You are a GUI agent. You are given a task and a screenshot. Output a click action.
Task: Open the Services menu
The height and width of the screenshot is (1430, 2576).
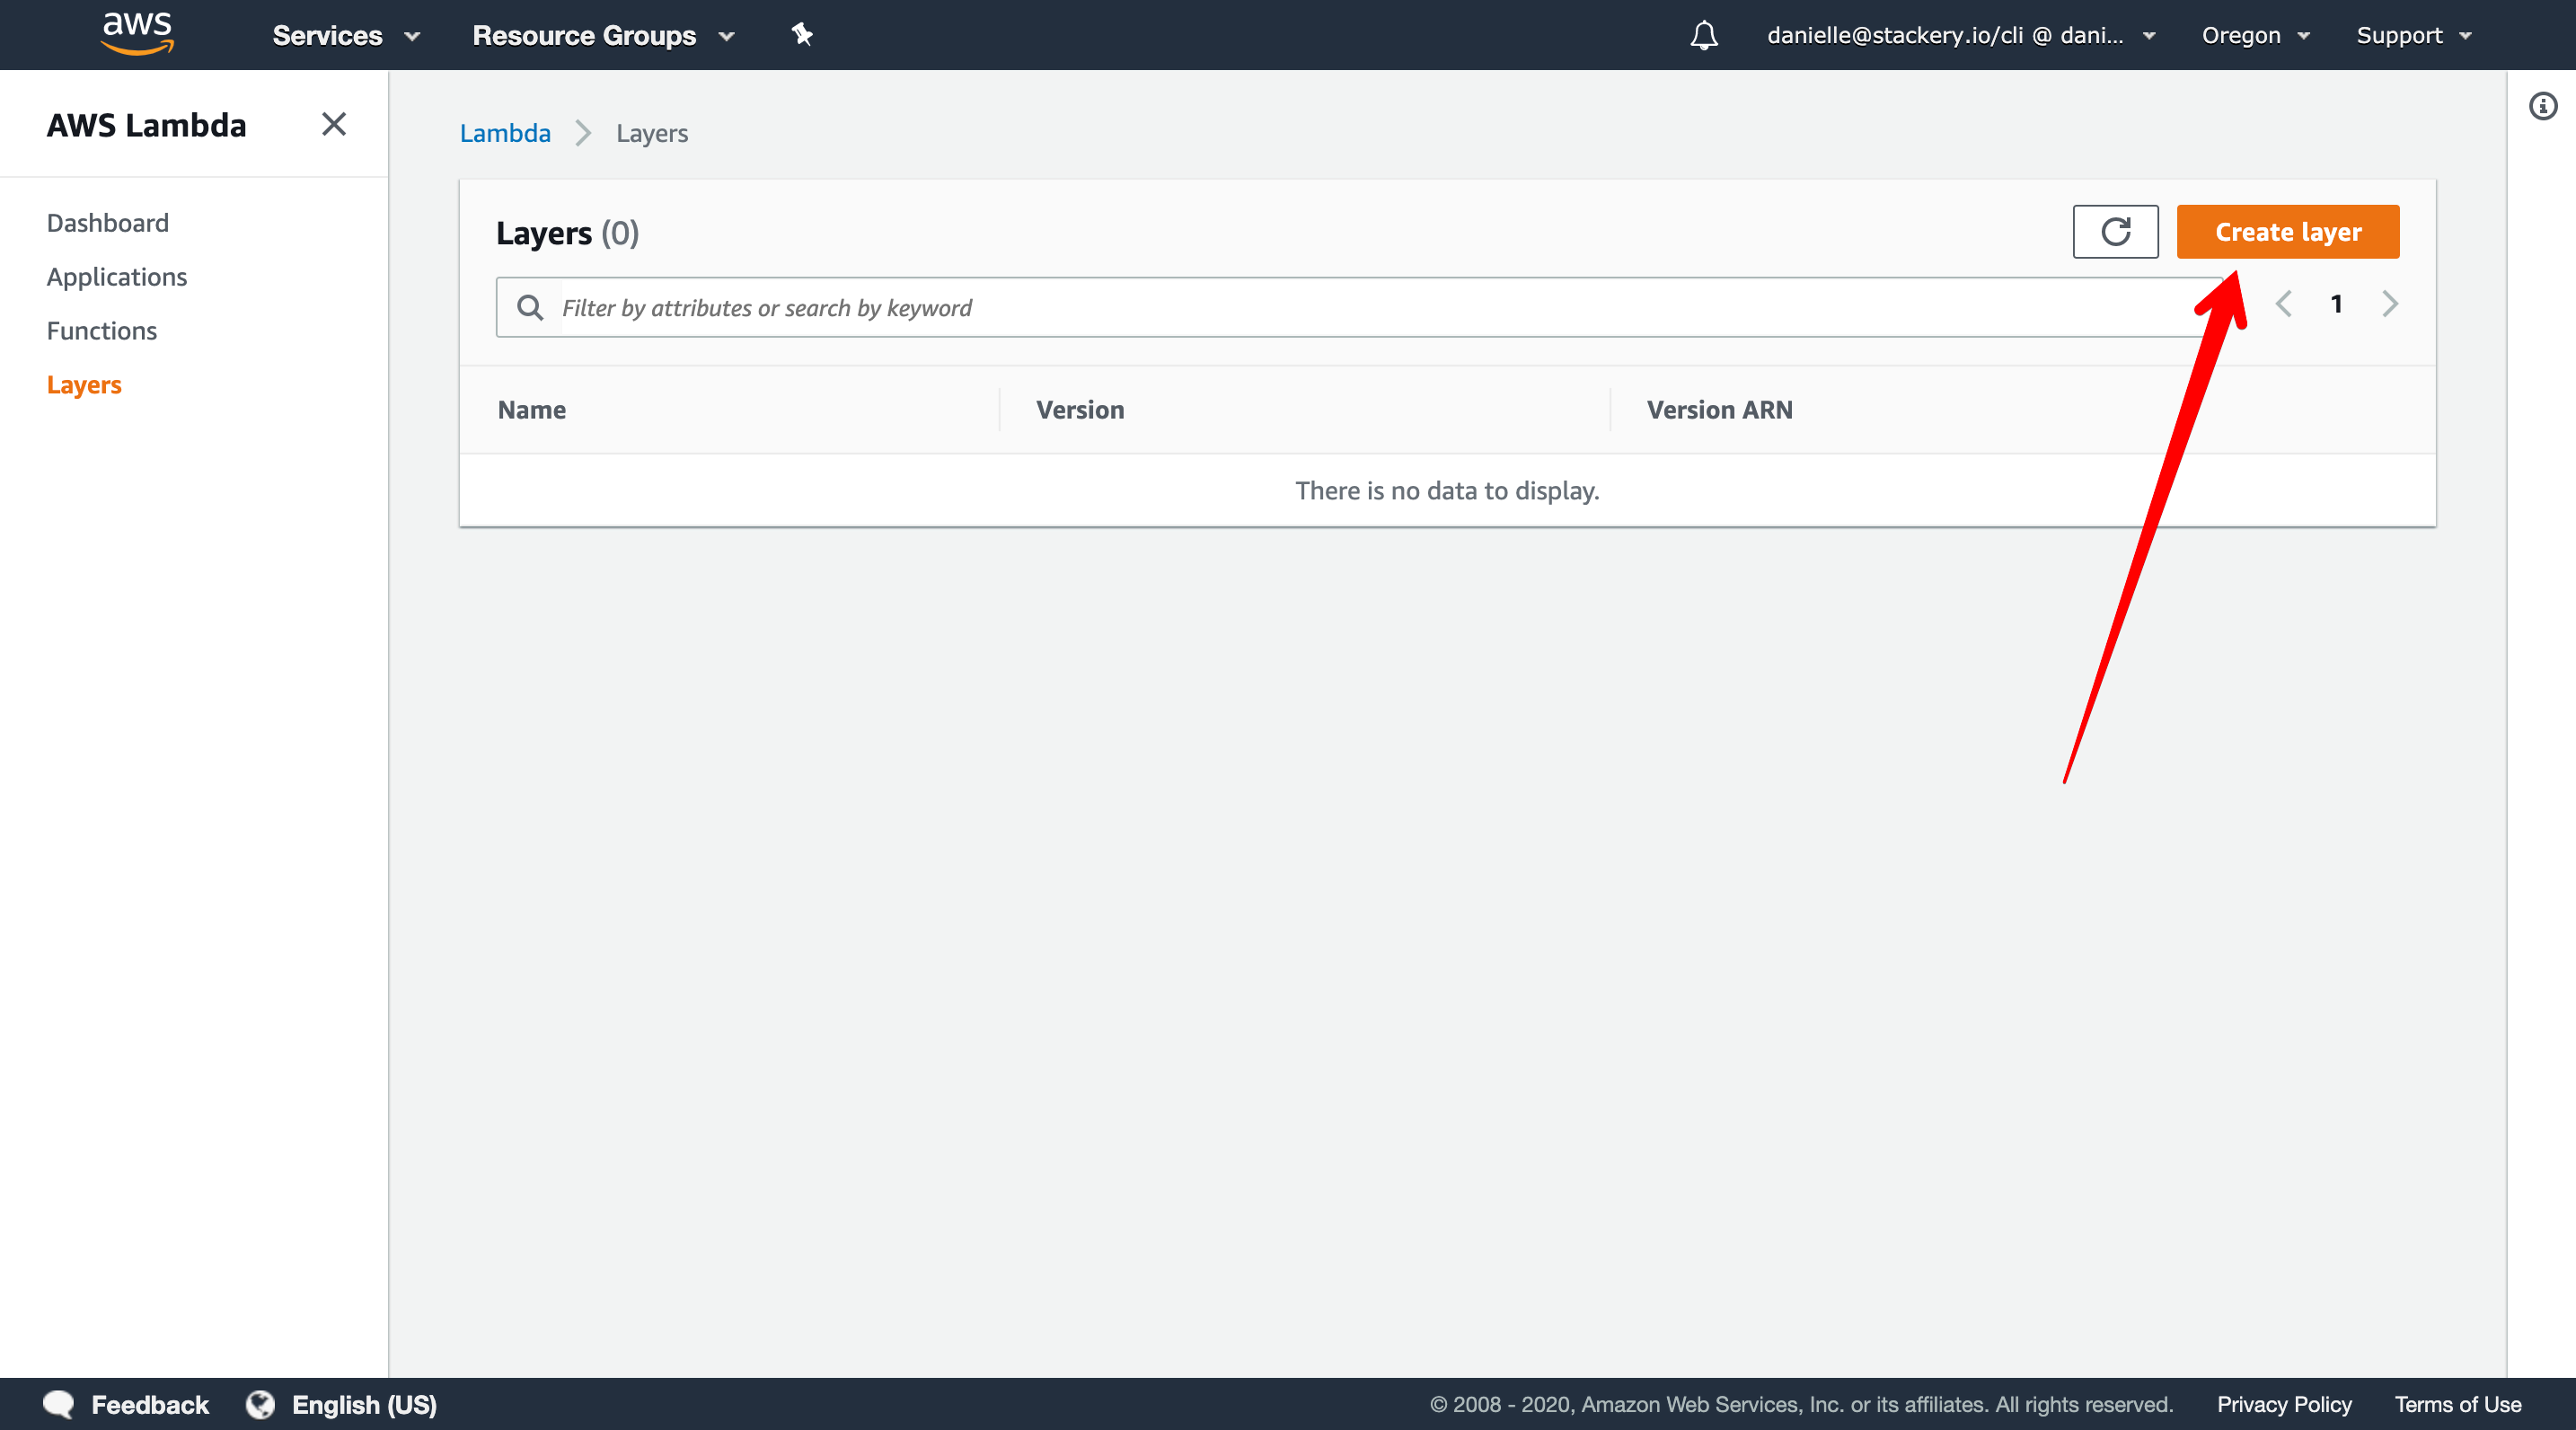(x=340, y=33)
